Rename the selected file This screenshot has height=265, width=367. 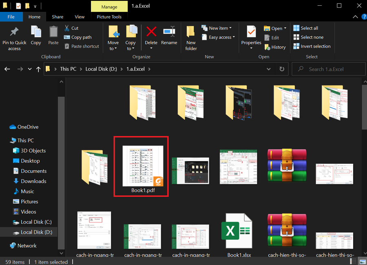pos(169,35)
